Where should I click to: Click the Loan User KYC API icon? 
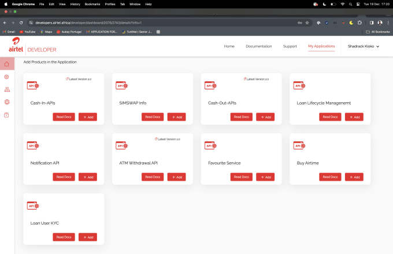(33, 206)
